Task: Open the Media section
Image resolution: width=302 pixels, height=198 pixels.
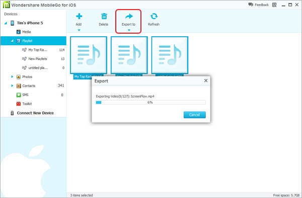Action: [x=26, y=32]
